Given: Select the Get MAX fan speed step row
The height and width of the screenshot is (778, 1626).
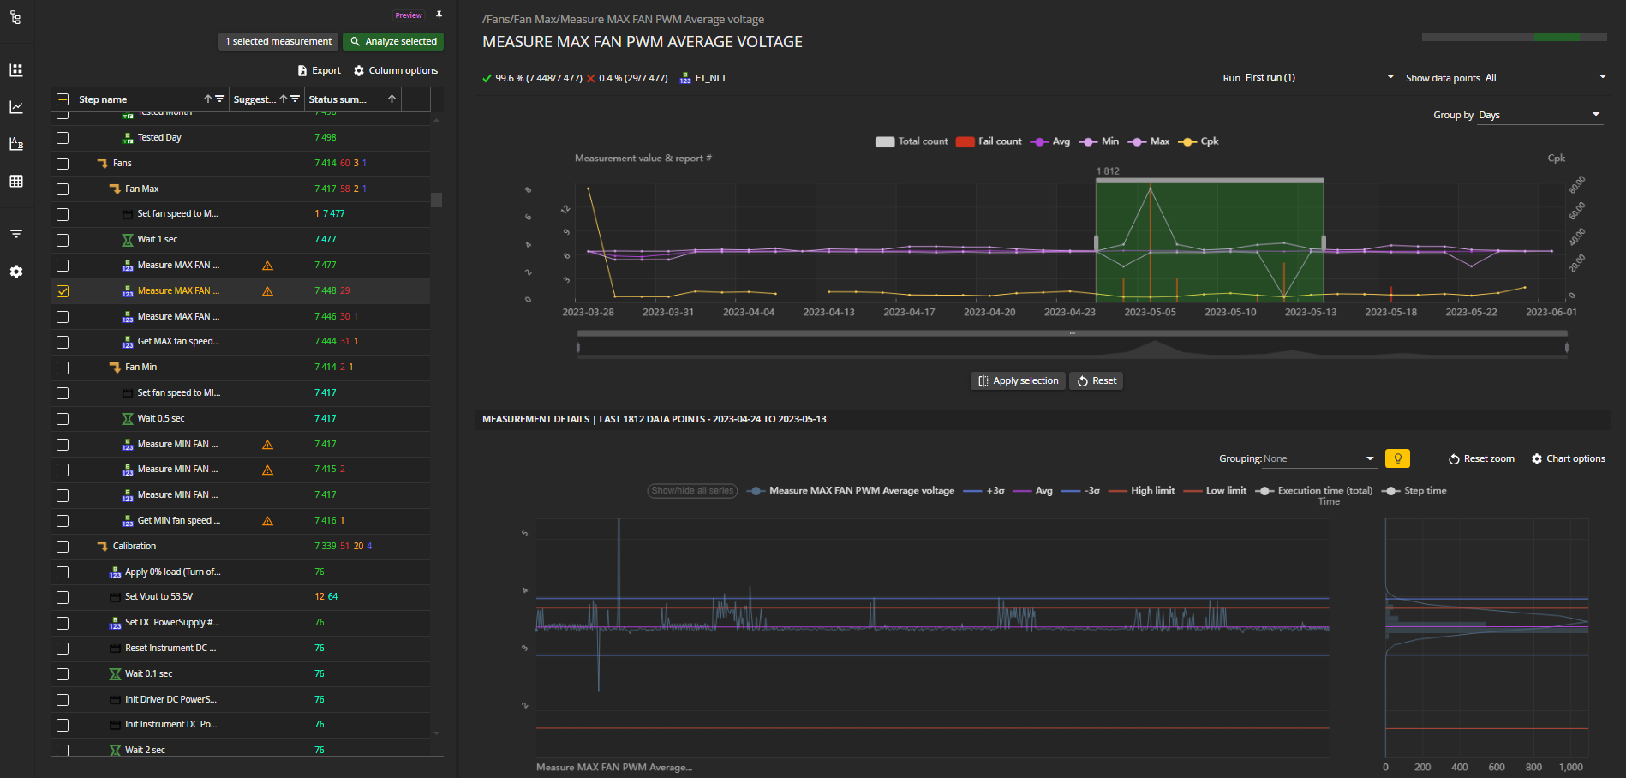Looking at the screenshot, I should [178, 341].
